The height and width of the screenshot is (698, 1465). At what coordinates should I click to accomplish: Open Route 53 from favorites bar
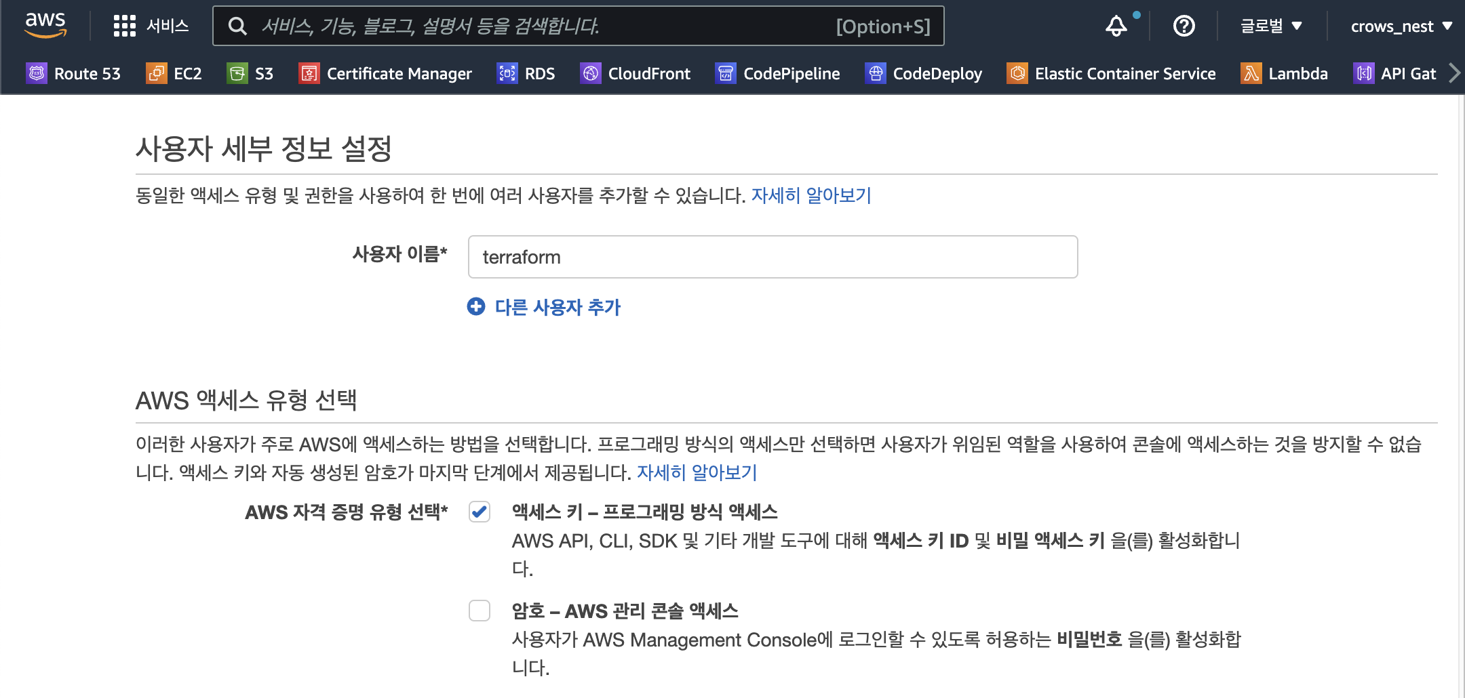point(73,73)
